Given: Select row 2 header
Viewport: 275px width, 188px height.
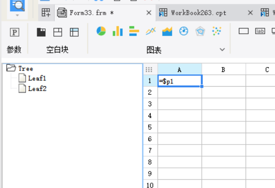Looking at the screenshot, I should point(150,93).
